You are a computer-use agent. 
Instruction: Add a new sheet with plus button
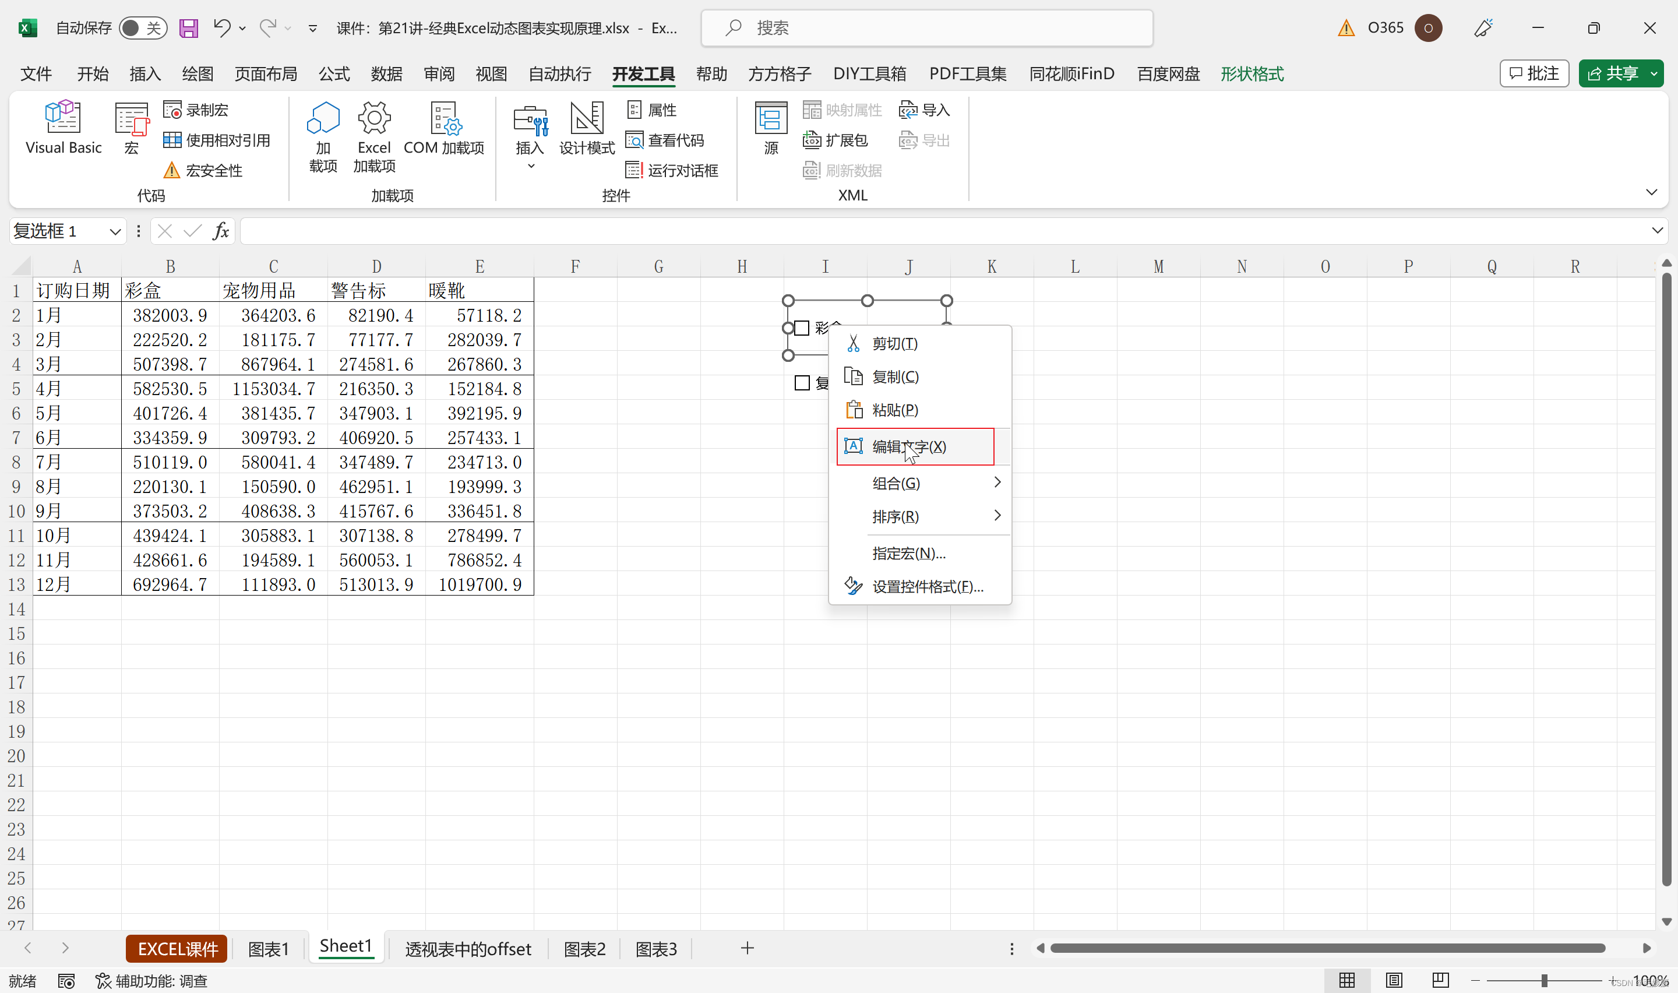[x=747, y=948]
